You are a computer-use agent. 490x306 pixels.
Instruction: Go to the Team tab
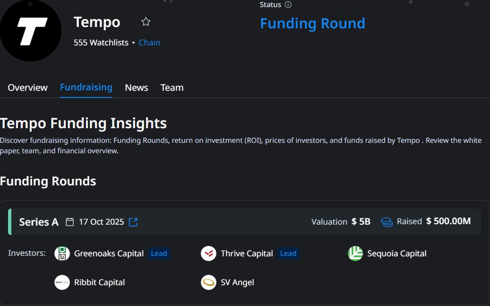172,87
